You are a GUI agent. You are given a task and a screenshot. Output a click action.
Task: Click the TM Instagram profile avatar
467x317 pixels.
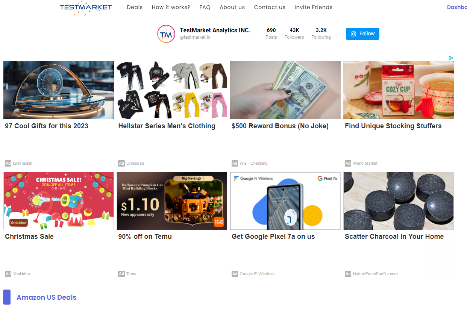click(x=166, y=34)
